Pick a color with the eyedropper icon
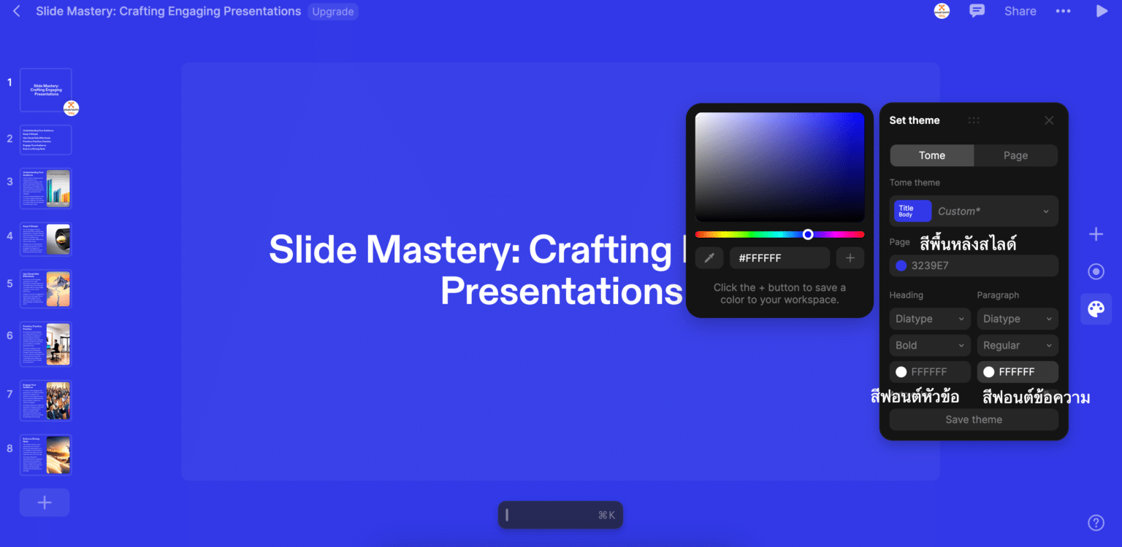Image resolution: width=1122 pixels, height=547 pixels. (709, 257)
